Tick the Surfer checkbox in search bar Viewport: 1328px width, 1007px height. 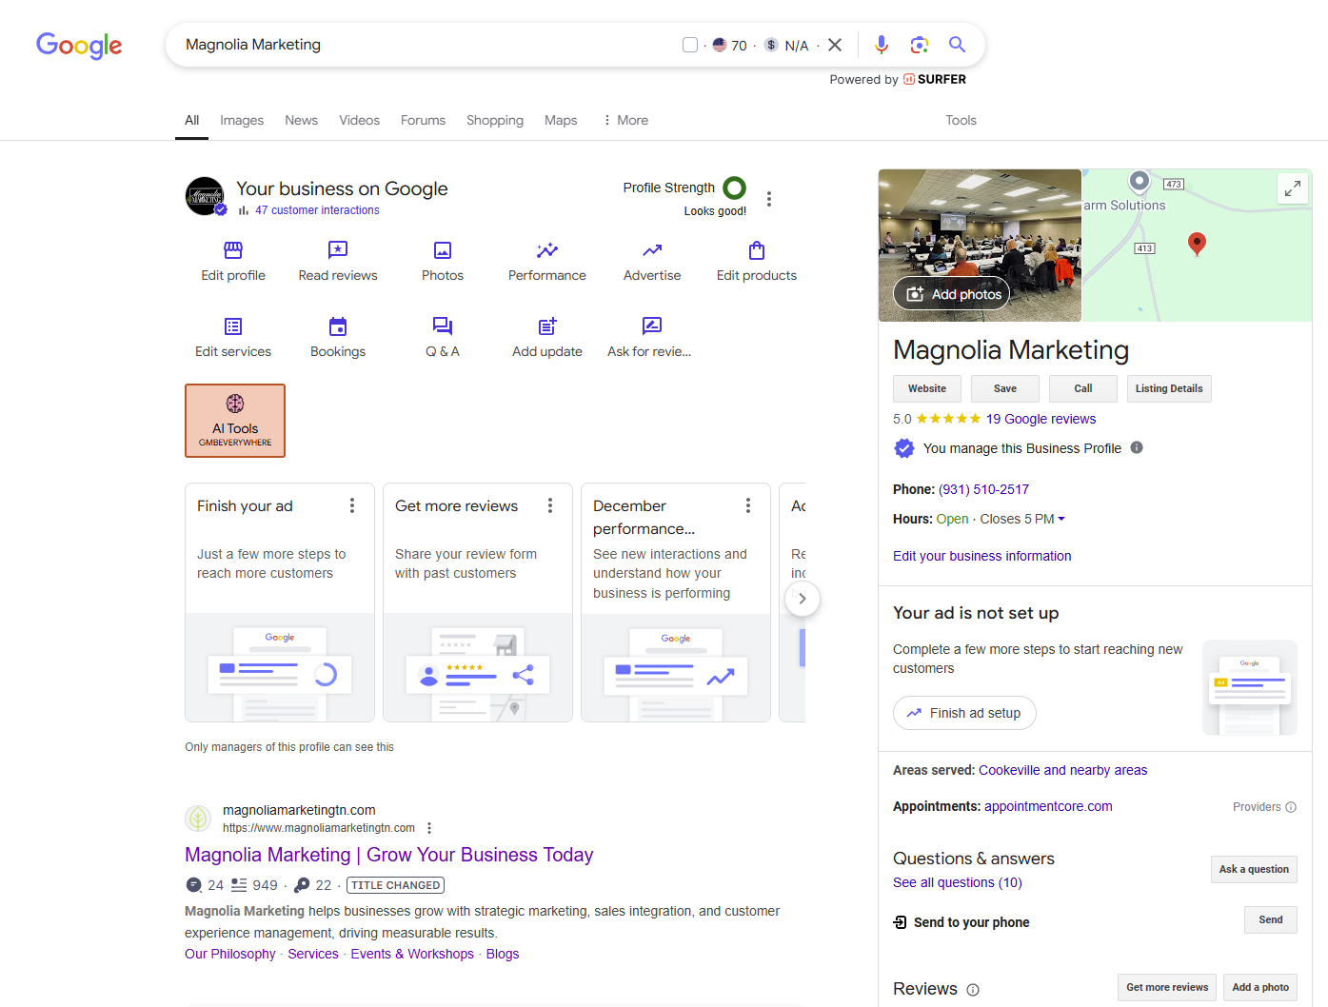coord(690,45)
